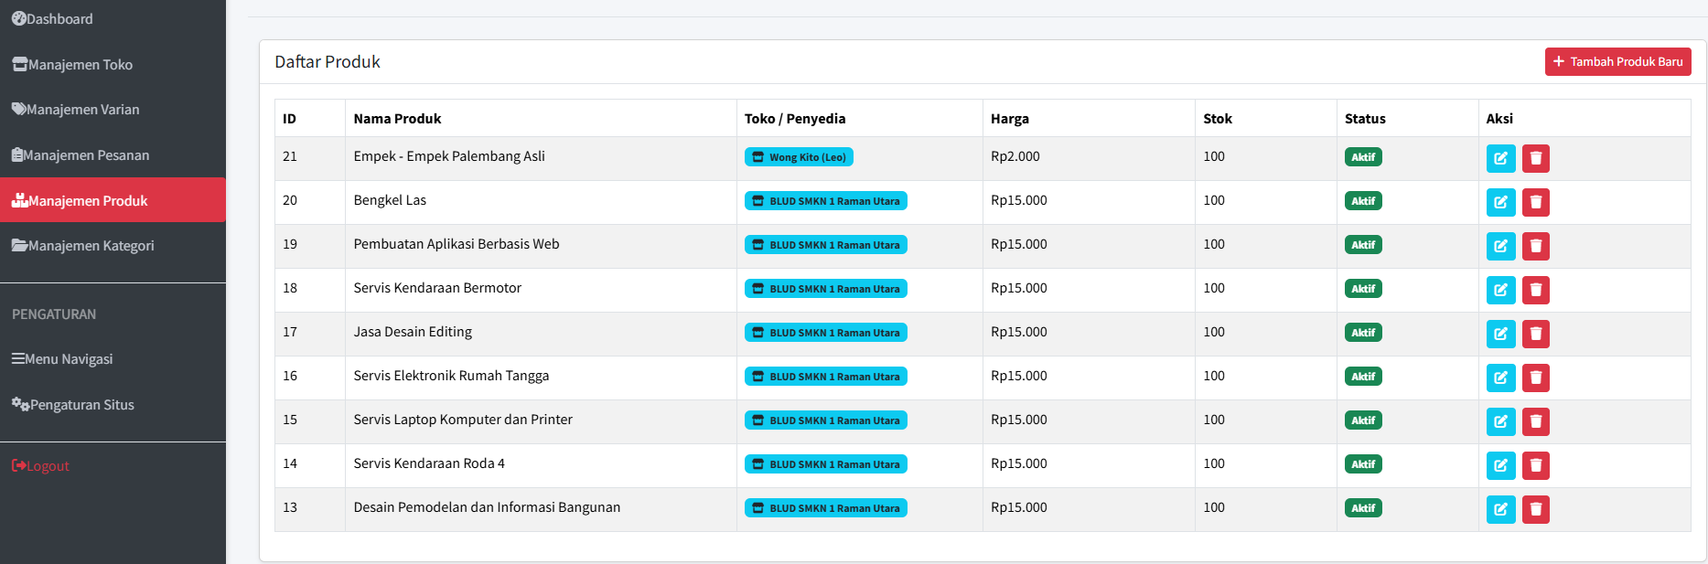Delete the Servis Kendaraan Roda 4 product
The height and width of the screenshot is (564, 1708).
click(x=1535, y=465)
